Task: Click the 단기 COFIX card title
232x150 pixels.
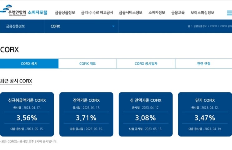Action: (x=205, y=101)
